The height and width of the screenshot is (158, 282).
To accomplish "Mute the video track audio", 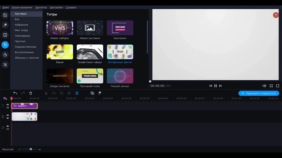I will [x=8, y=118].
